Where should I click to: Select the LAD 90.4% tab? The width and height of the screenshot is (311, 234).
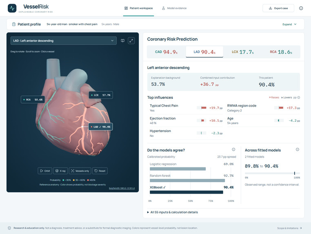tap(204, 52)
